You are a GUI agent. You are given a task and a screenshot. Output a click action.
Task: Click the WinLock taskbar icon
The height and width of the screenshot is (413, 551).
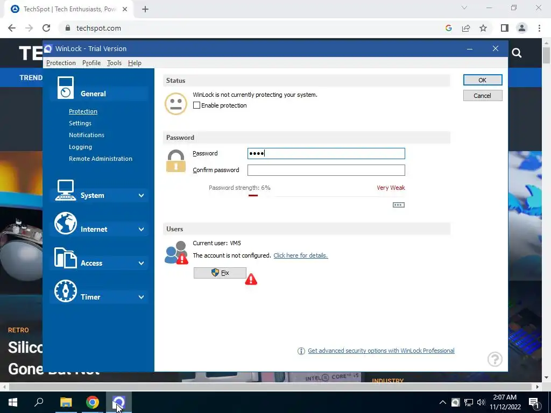[x=119, y=402]
